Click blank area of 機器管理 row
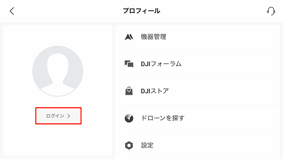This screenshot has height=159, width=283. 222,37
